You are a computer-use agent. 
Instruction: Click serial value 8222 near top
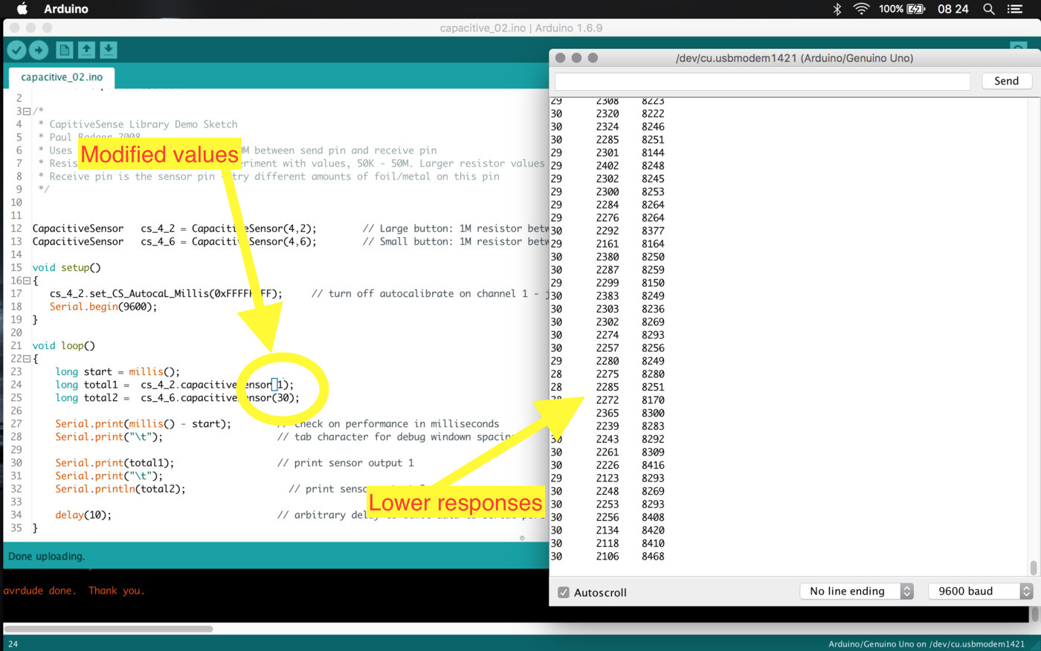653,113
